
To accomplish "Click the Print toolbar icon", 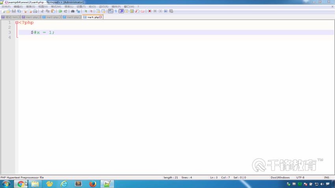I will click(35, 11).
